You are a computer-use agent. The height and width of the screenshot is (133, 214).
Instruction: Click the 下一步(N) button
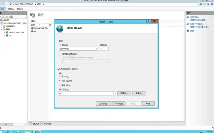[x=119, y=103]
